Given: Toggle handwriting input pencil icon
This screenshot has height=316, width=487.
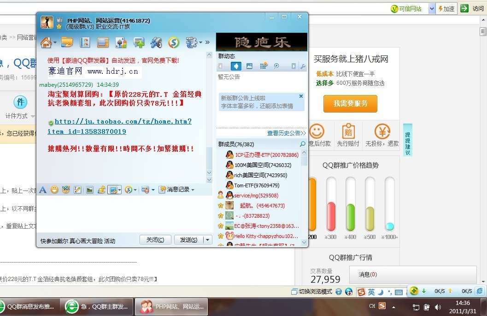Looking at the screenshot, I should [77, 190].
